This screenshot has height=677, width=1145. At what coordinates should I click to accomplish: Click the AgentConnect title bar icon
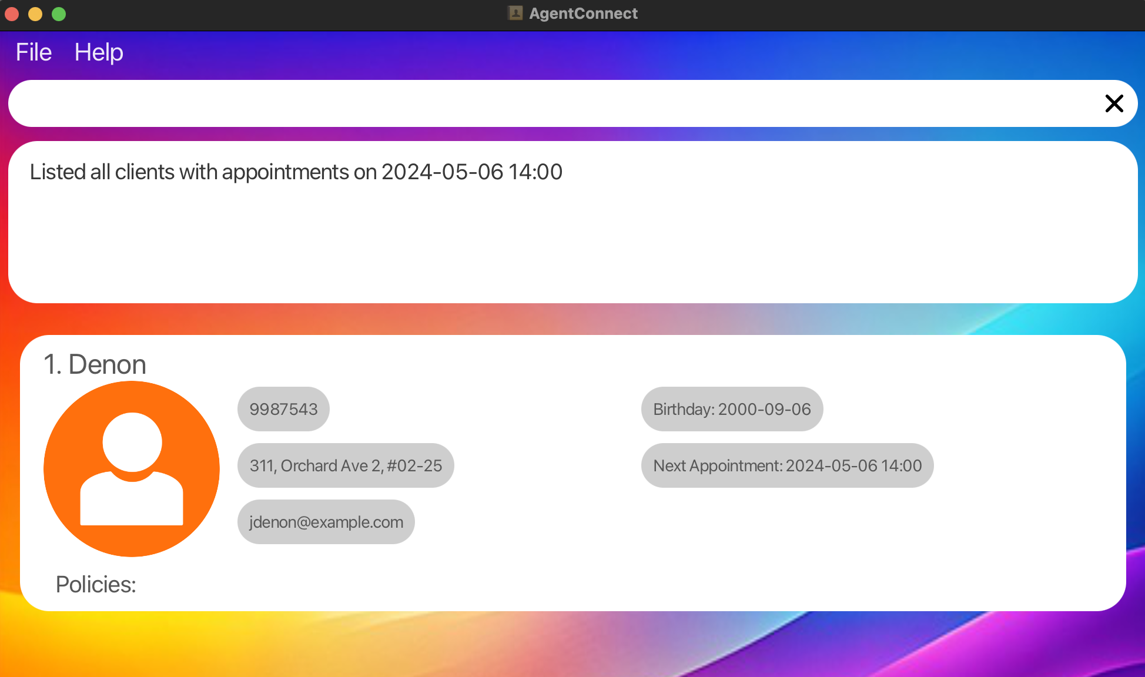click(515, 13)
